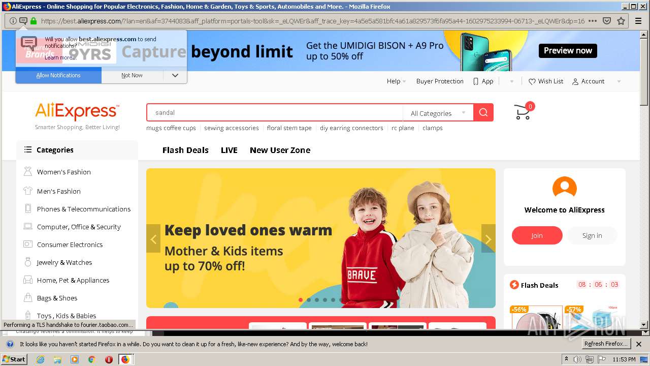The height and width of the screenshot is (366, 650).
Task: Advance banner with the right arrow
Action: pos(488,238)
